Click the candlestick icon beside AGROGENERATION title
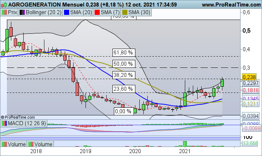 click(4, 5)
